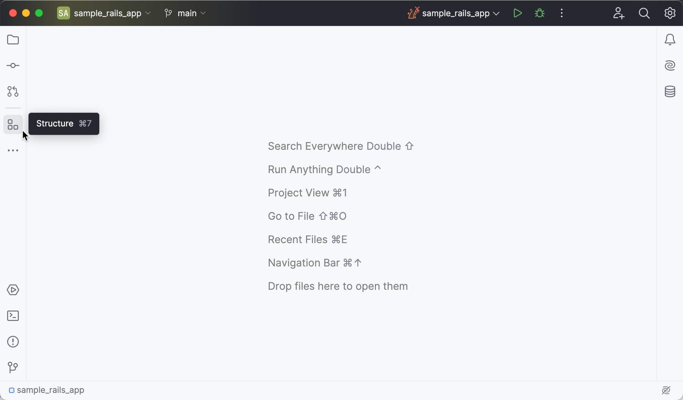Open the Pull Requests tool window

tap(13, 91)
